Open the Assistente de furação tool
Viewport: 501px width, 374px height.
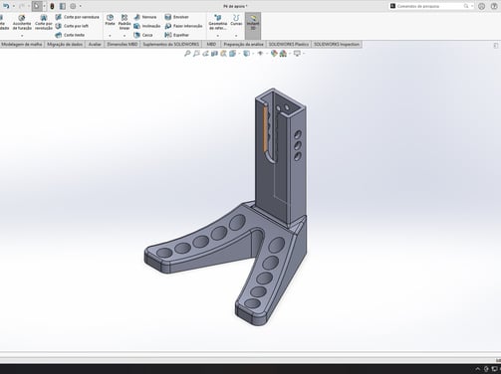22,22
